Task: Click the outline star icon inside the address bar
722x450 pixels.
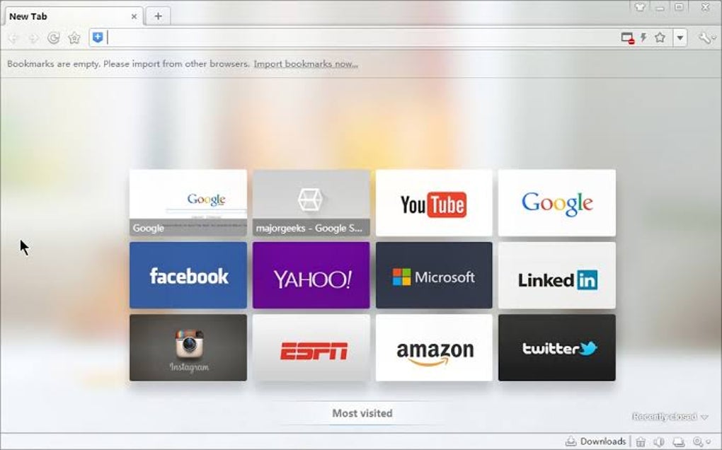Action: tap(660, 37)
